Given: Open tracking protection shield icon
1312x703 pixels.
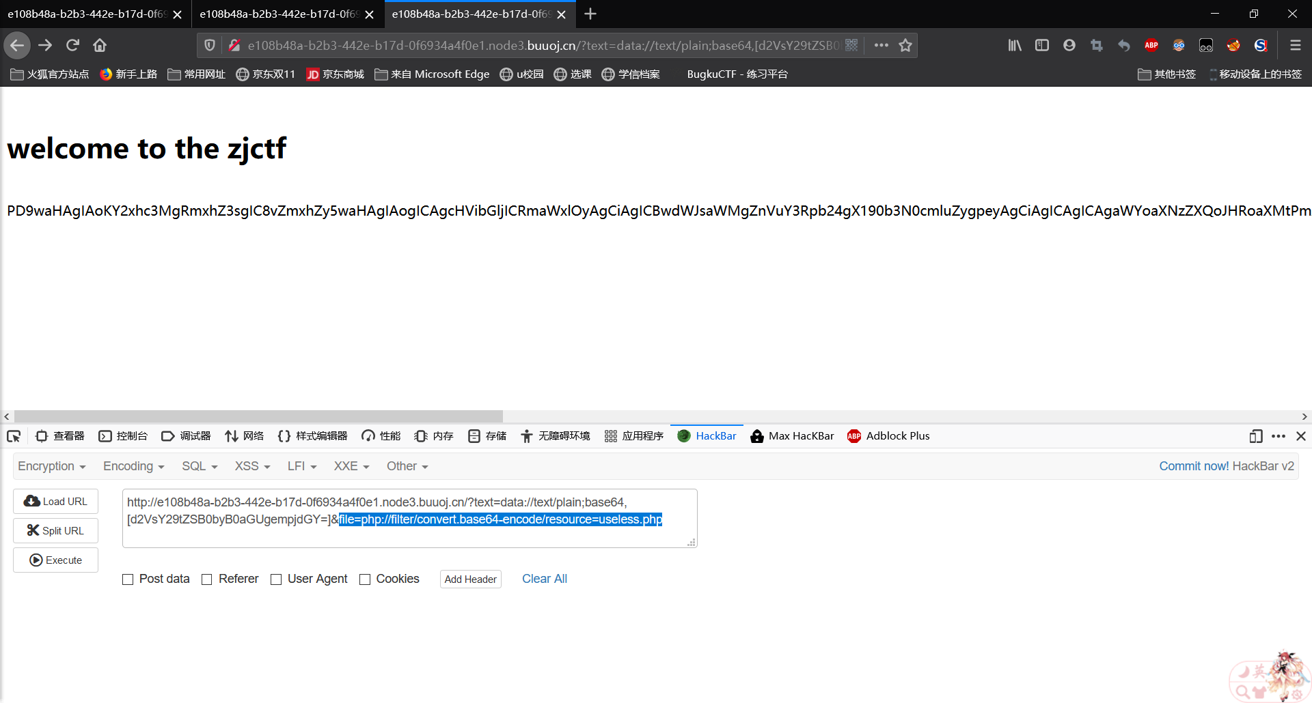Looking at the screenshot, I should pyautogui.click(x=210, y=45).
